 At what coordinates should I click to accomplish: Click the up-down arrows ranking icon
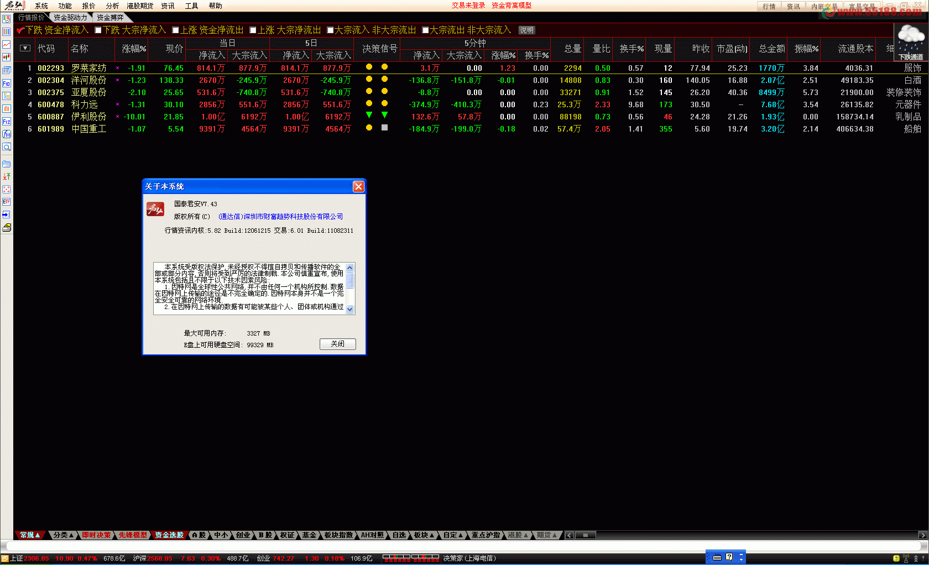[x=7, y=176]
